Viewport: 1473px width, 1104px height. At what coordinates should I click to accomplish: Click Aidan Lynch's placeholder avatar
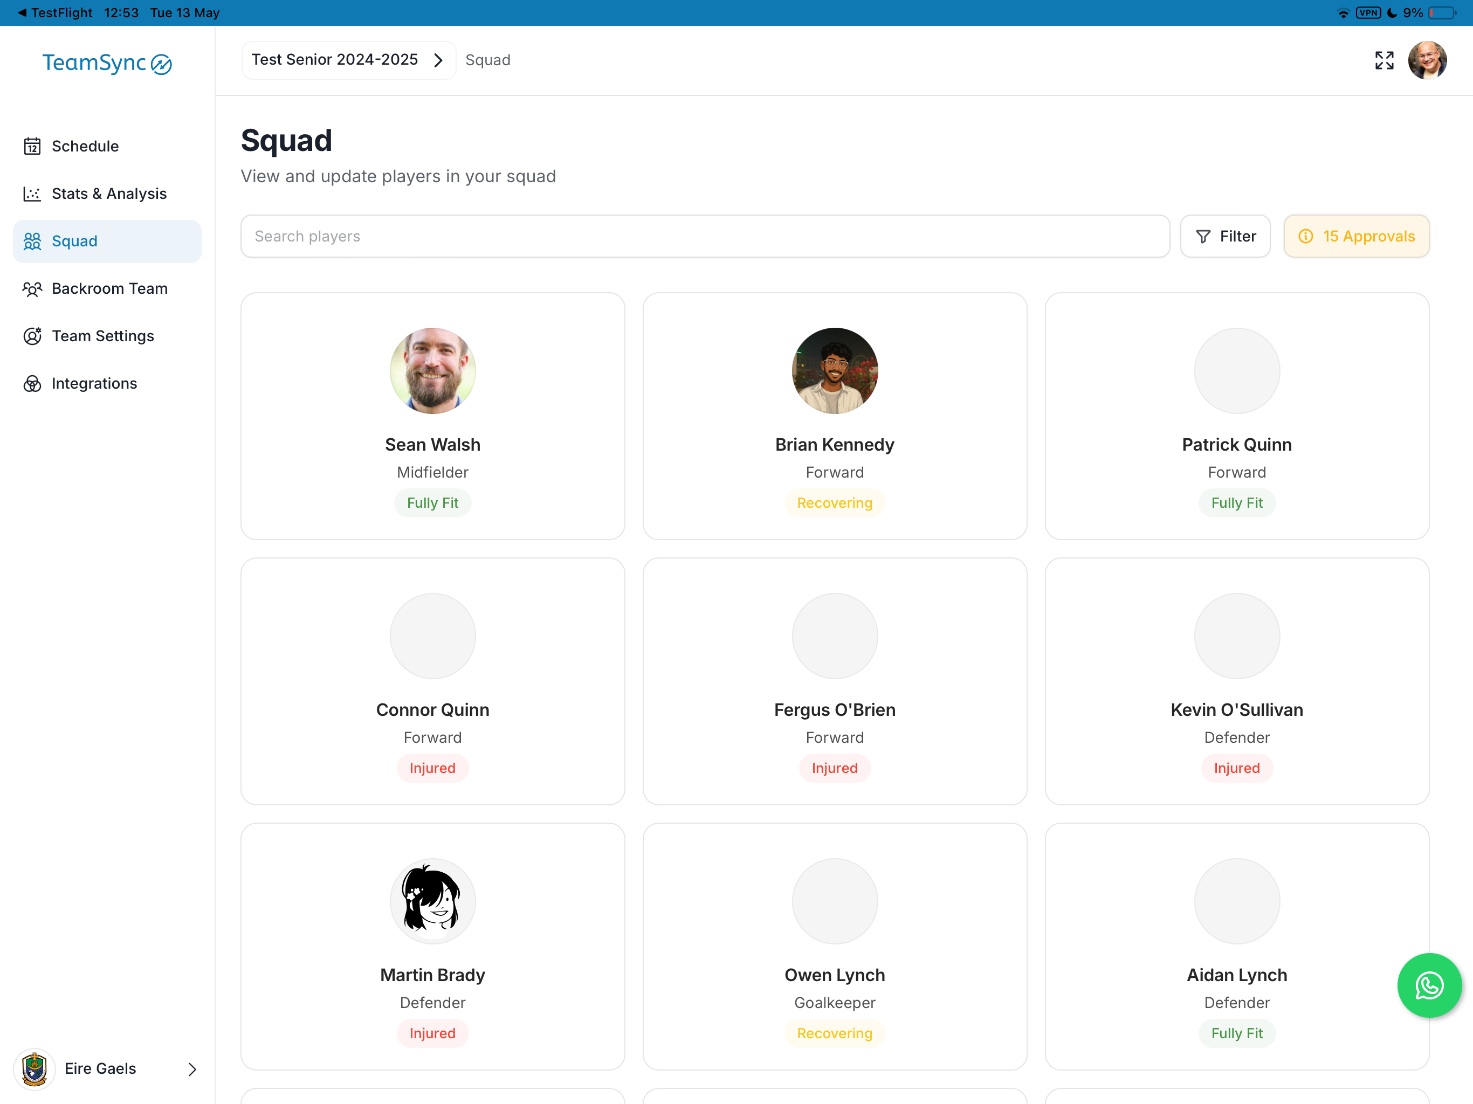[x=1237, y=901]
